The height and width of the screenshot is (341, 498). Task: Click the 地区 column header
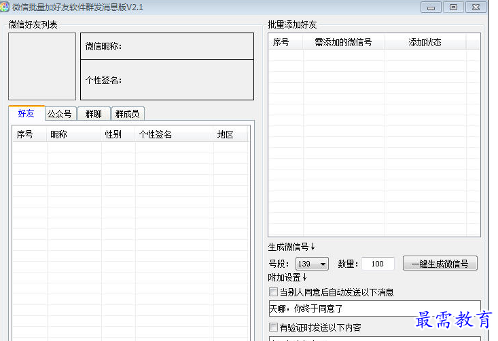230,134
